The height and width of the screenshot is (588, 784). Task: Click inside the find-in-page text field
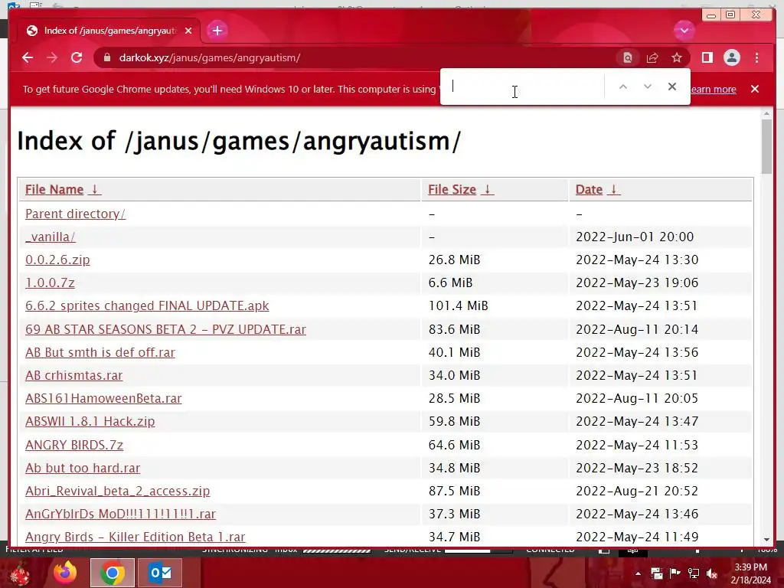pyautogui.click(x=522, y=87)
